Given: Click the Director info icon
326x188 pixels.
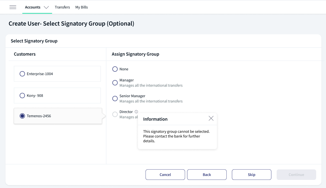Looking at the screenshot, I should tap(136, 112).
